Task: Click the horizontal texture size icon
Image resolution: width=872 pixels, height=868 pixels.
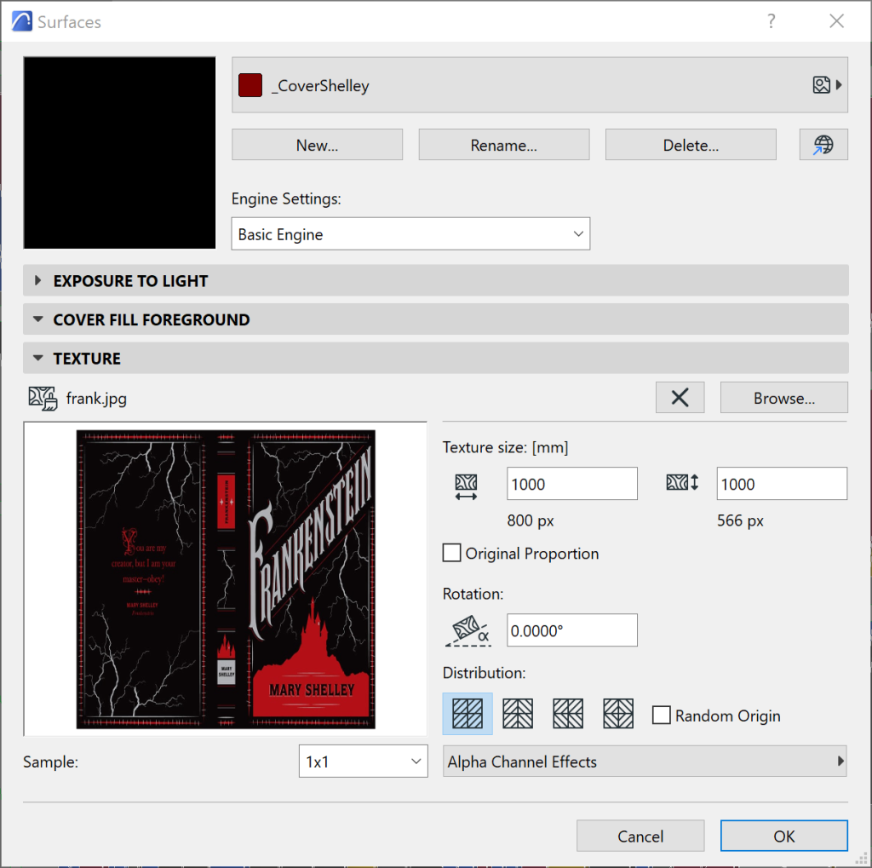Action: click(466, 487)
